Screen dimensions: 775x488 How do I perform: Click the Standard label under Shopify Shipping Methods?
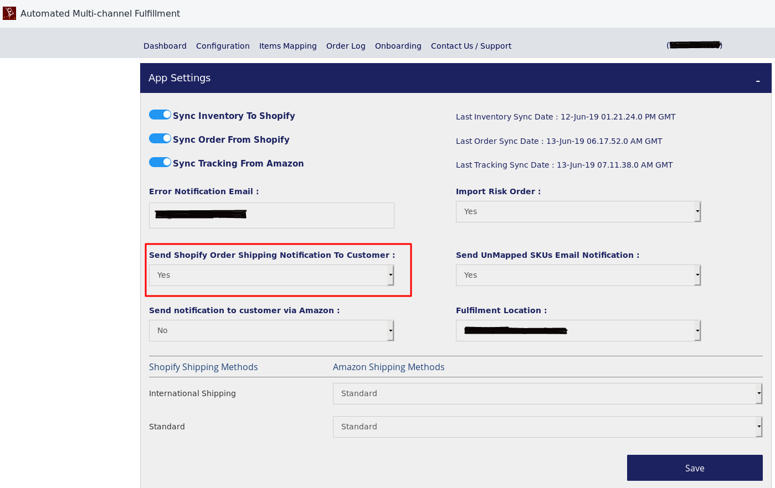pyautogui.click(x=167, y=427)
